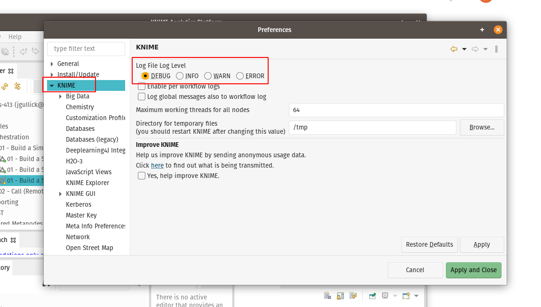This screenshot has height=307, width=541.
Task: Select the DEBUG log level radio button
Action: (x=145, y=76)
